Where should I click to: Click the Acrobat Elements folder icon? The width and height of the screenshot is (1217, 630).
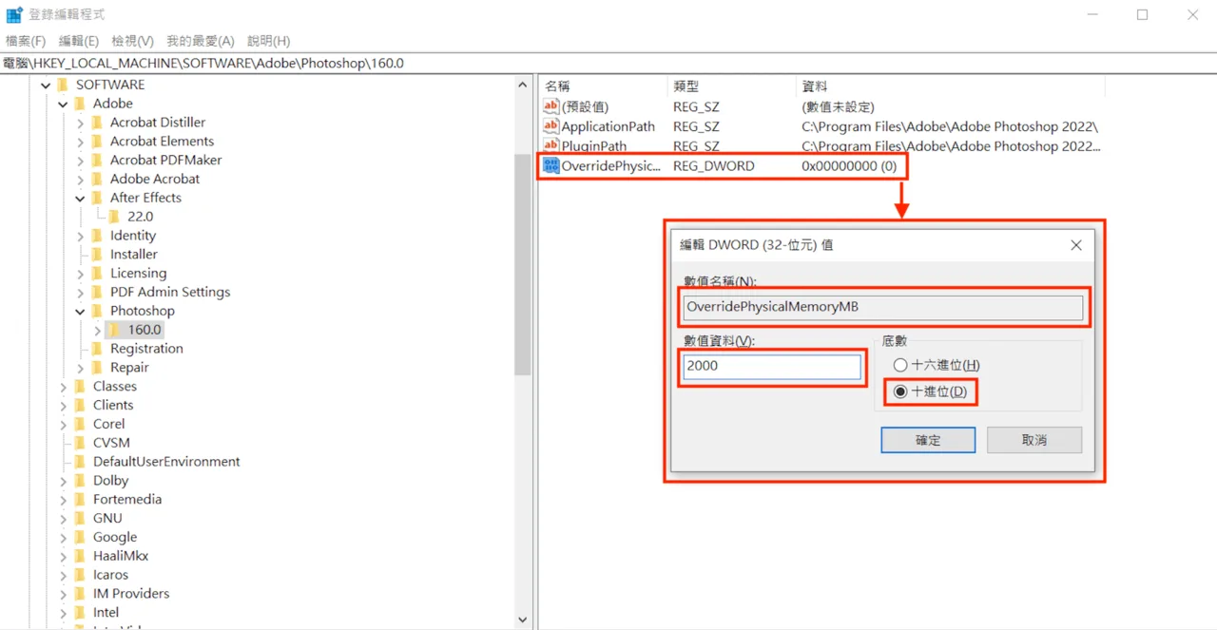(97, 142)
